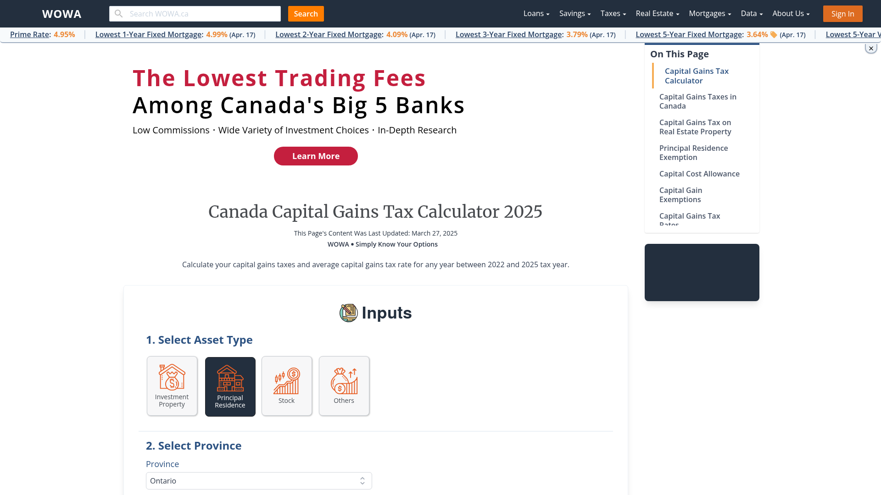Click the About Us menu item
This screenshot has width=881, height=495.
point(791,13)
